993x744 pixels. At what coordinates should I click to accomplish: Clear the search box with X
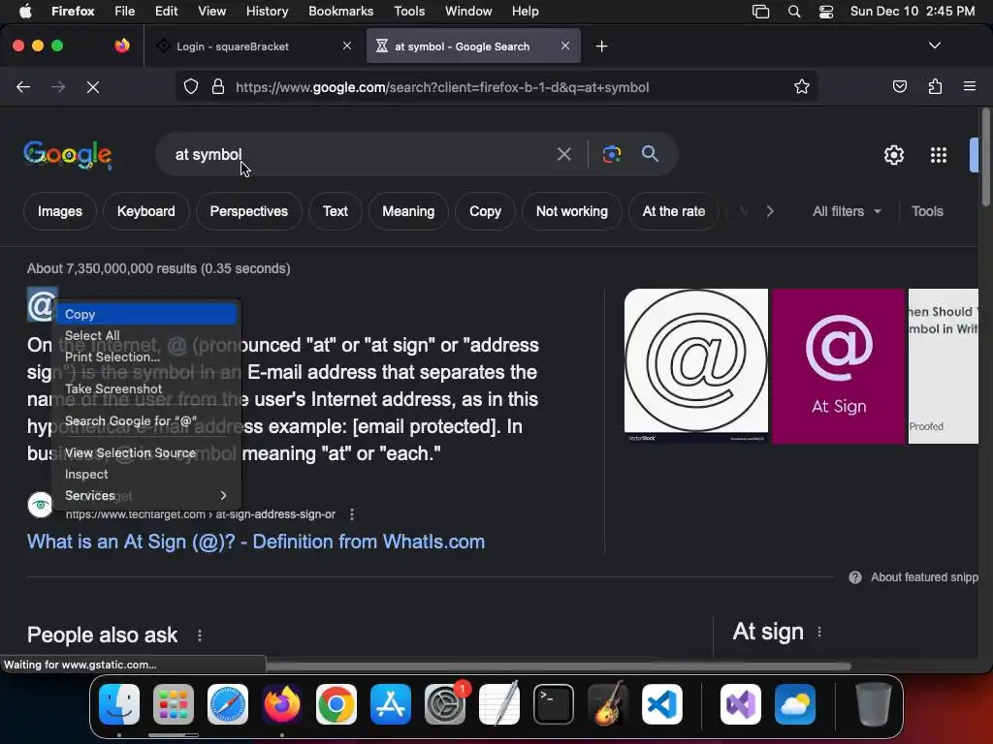tap(563, 154)
